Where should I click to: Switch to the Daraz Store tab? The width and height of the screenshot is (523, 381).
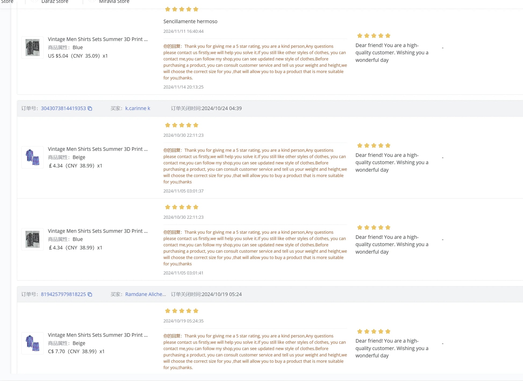tap(55, 2)
